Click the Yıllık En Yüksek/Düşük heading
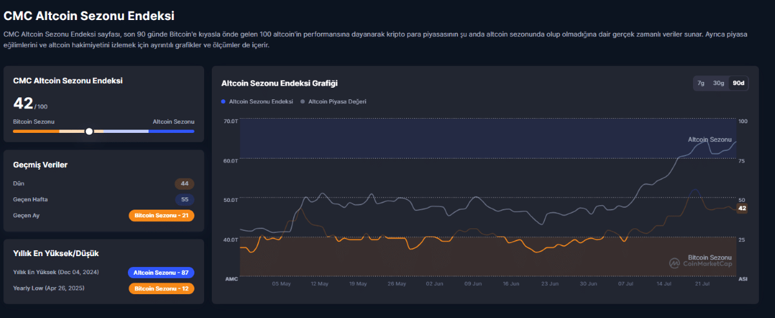 pyautogui.click(x=56, y=253)
